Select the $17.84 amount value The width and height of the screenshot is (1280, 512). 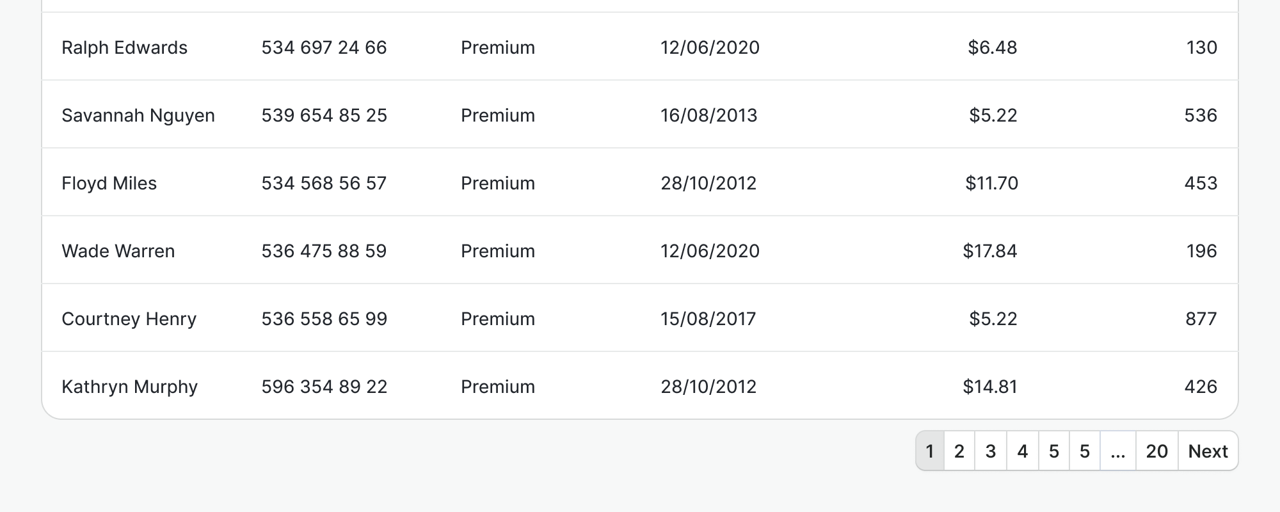pyautogui.click(x=989, y=251)
